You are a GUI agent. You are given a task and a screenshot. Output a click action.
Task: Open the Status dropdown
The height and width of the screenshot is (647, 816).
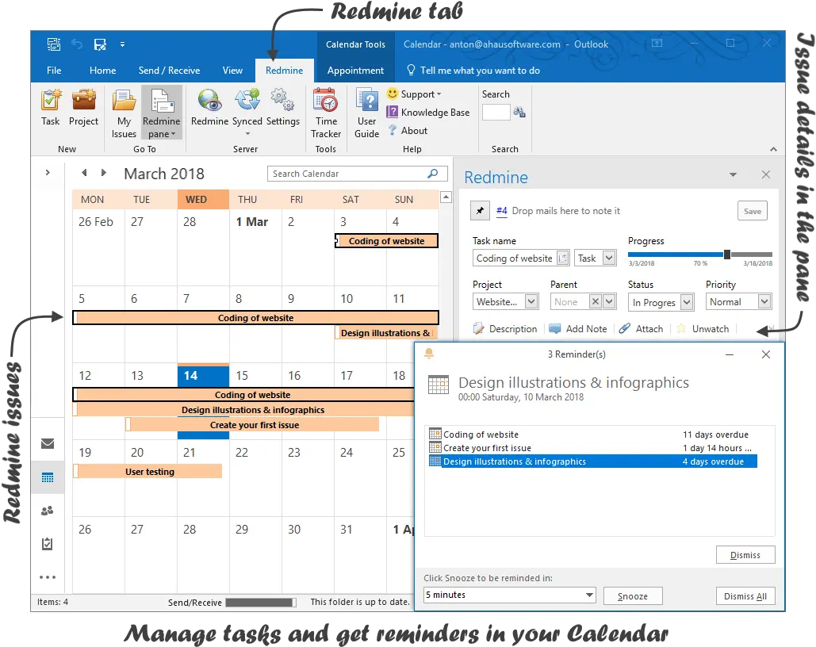tap(687, 302)
